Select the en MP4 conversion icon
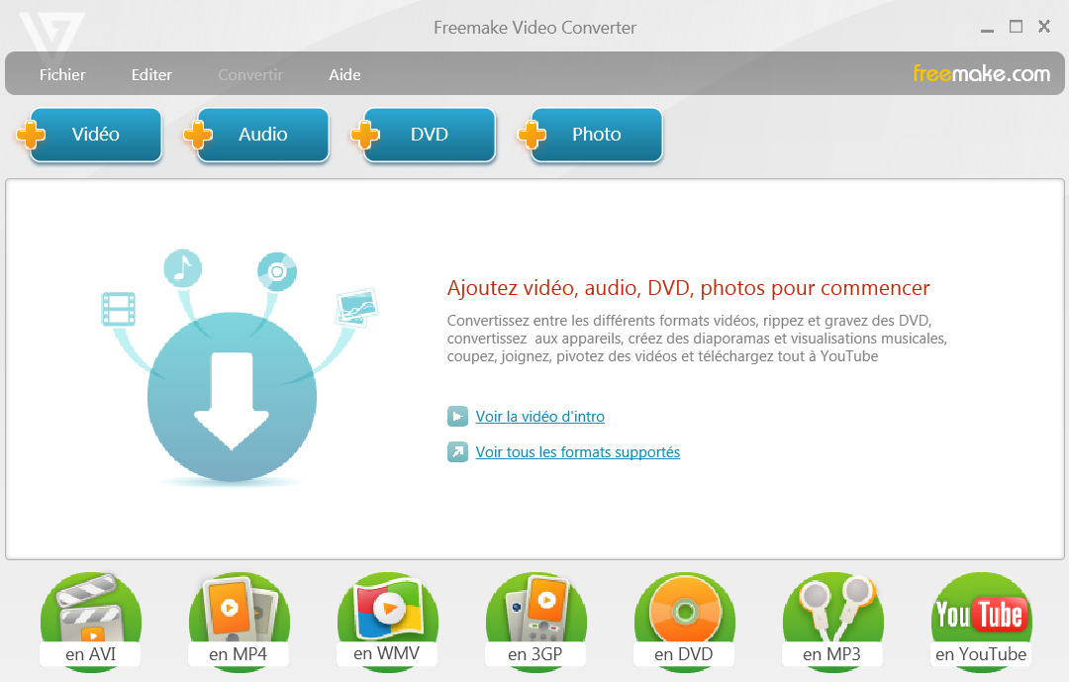The width and height of the screenshot is (1069, 682). [239, 622]
